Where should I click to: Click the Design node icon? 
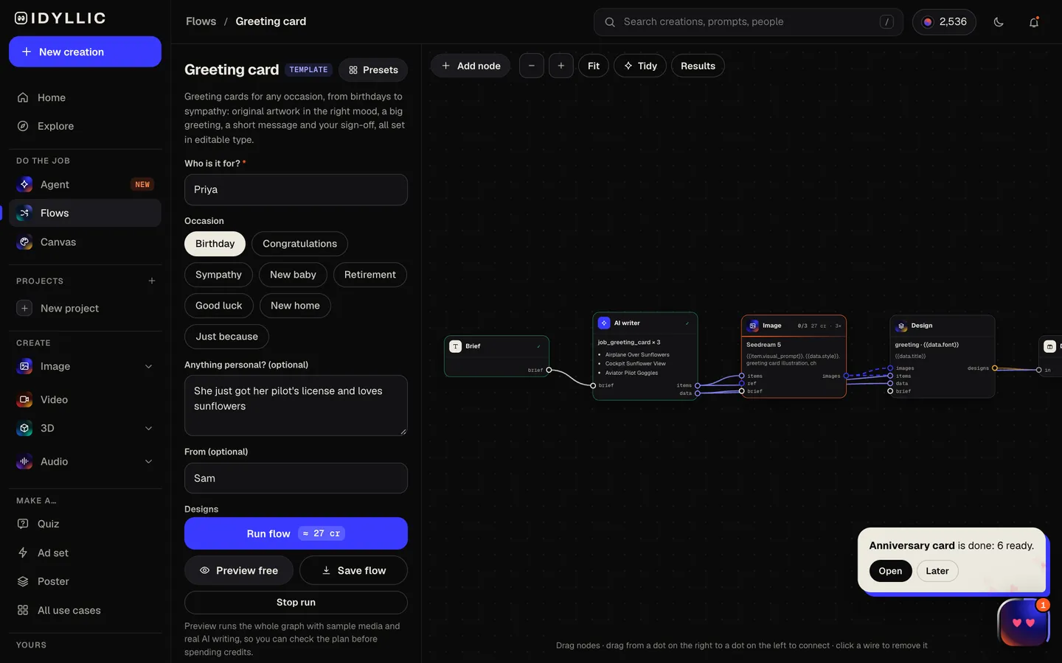click(902, 326)
